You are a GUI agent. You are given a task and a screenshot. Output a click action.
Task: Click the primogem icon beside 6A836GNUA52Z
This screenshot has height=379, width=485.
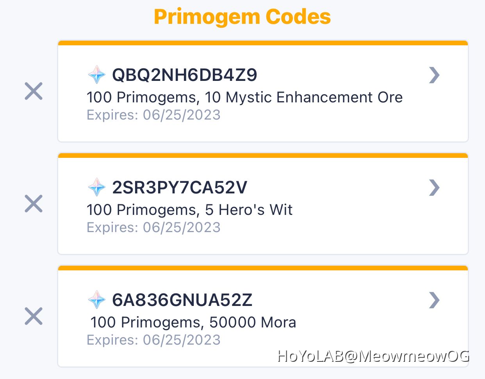tap(97, 300)
